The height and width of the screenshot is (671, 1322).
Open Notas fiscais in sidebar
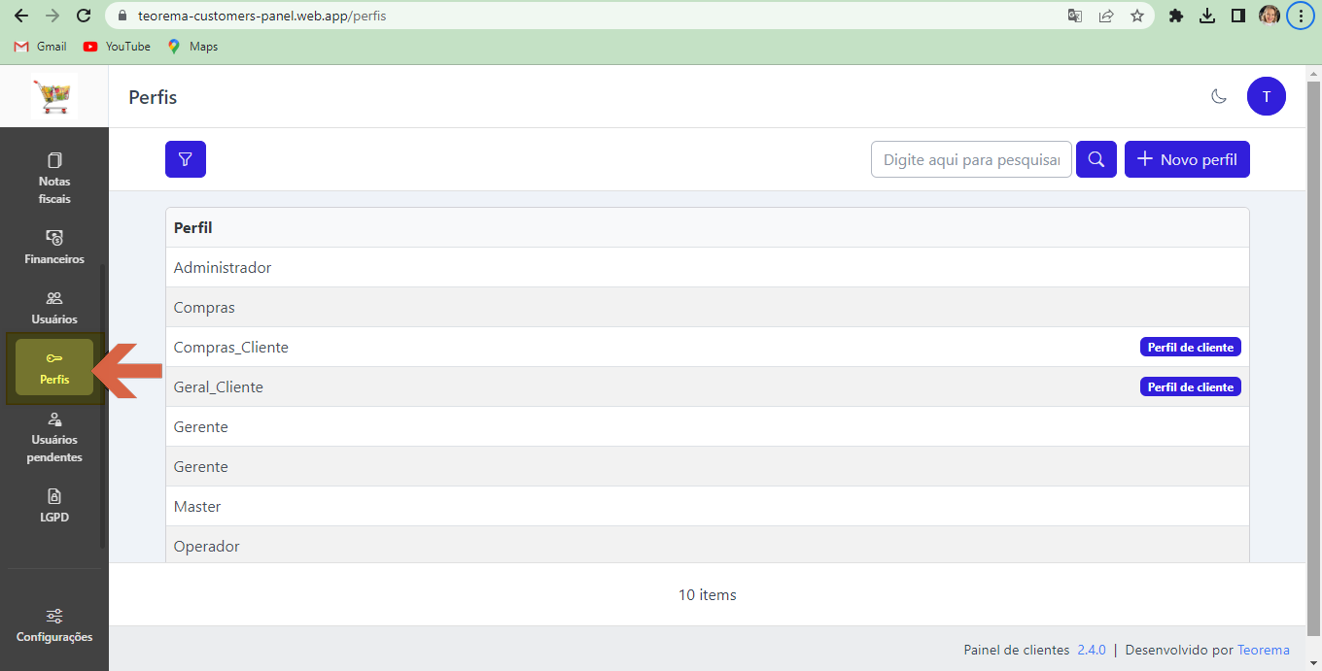pos(54,178)
